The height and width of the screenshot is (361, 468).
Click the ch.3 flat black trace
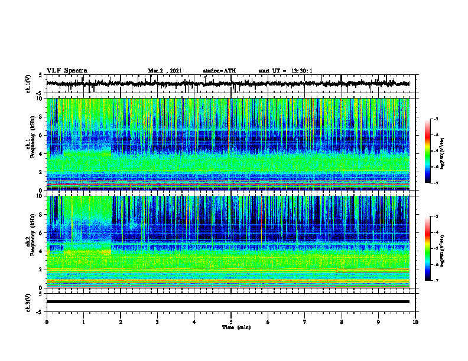click(x=227, y=302)
